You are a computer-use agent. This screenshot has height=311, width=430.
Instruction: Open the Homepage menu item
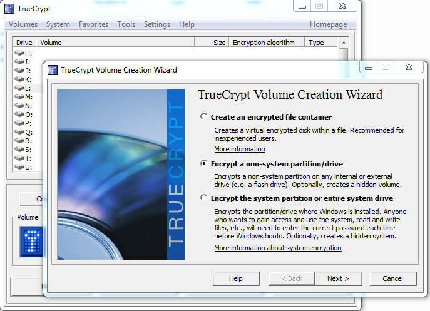pyautogui.click(x=328, y=24)
